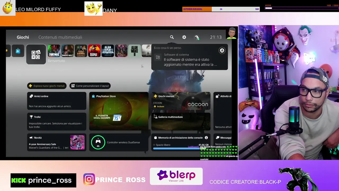The image size is (339, 191).
Task: Click the 21:13 clock
Action: point(216,37)
